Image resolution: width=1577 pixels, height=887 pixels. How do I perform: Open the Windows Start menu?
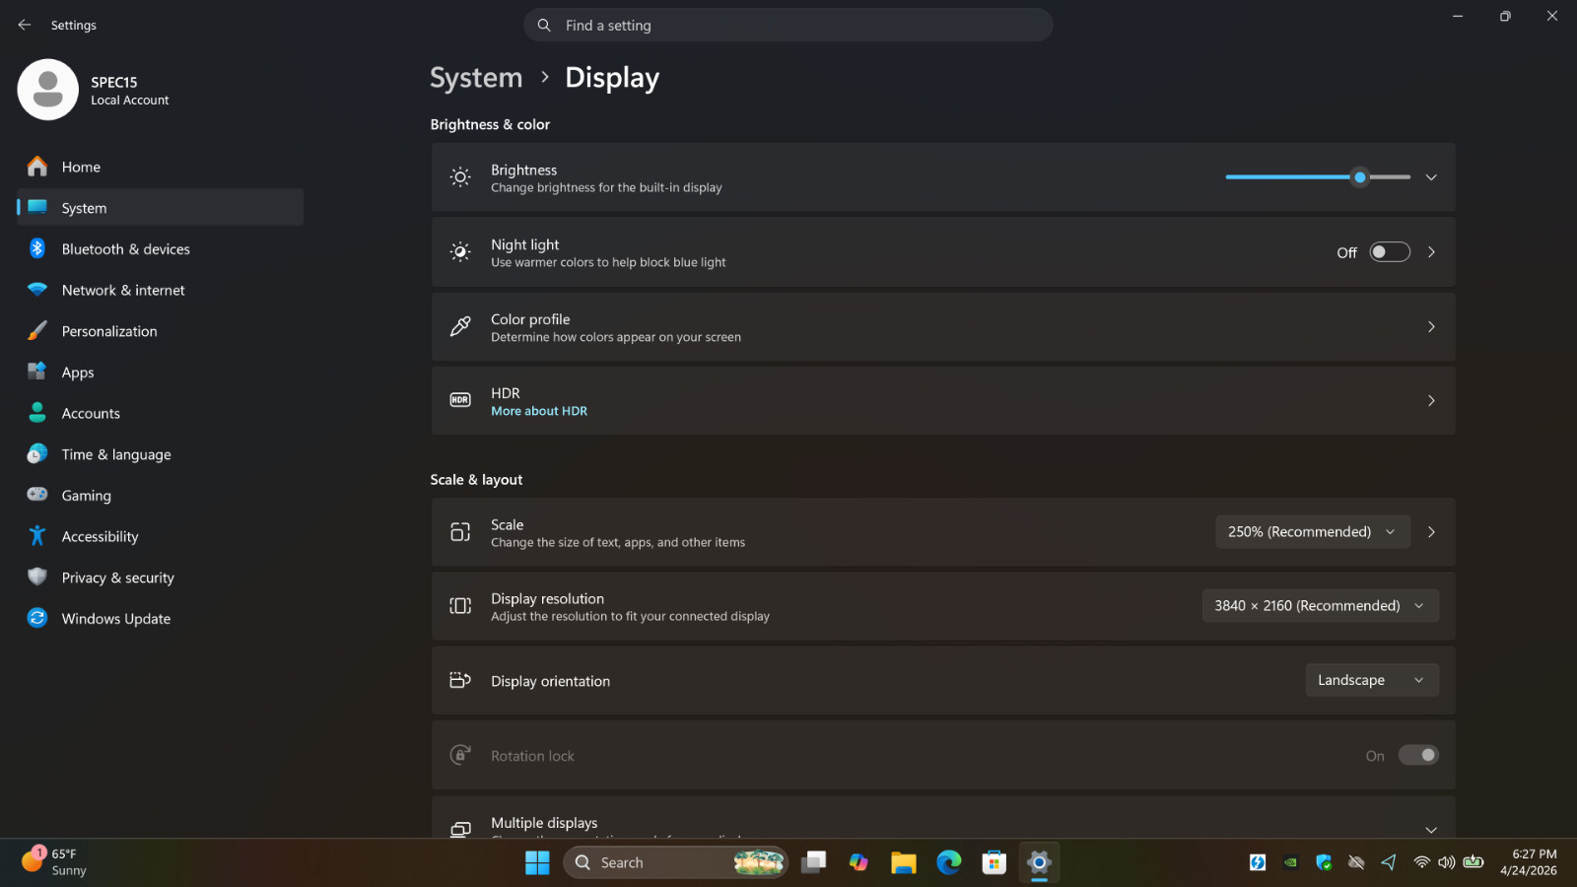point(537,862)
